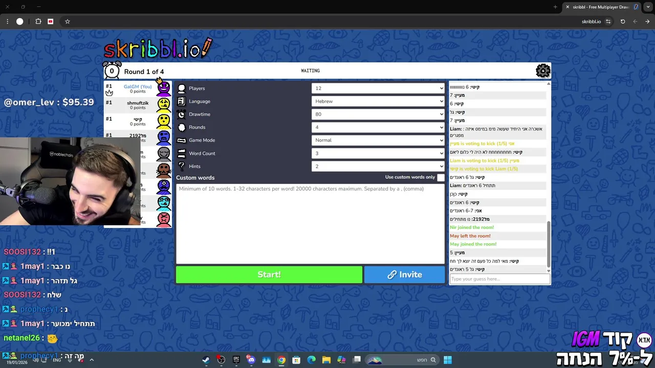Open the Players dropdown showing 12
Screen dimensions: 655x368
tap(378, 88)
